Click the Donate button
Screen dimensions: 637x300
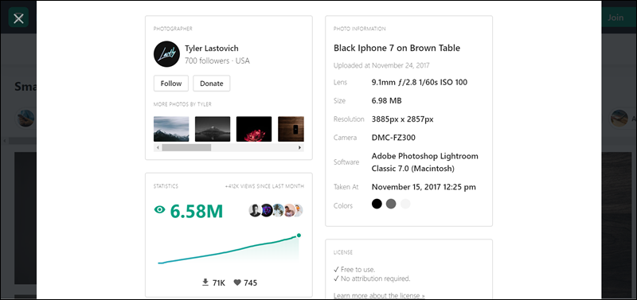(x=211, y=84)
